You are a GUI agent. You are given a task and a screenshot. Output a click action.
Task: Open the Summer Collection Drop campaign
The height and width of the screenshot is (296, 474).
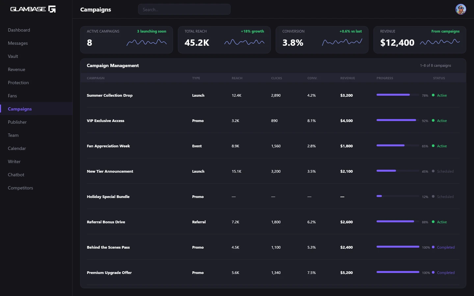(x=110, y=95)
